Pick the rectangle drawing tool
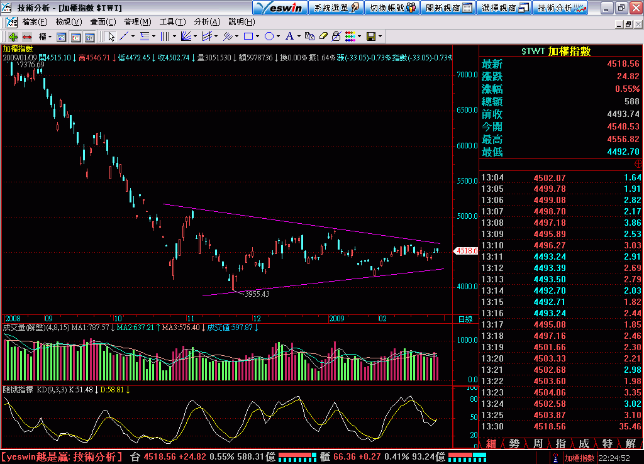This screenshot has height=464, width=644. point(249,36)
